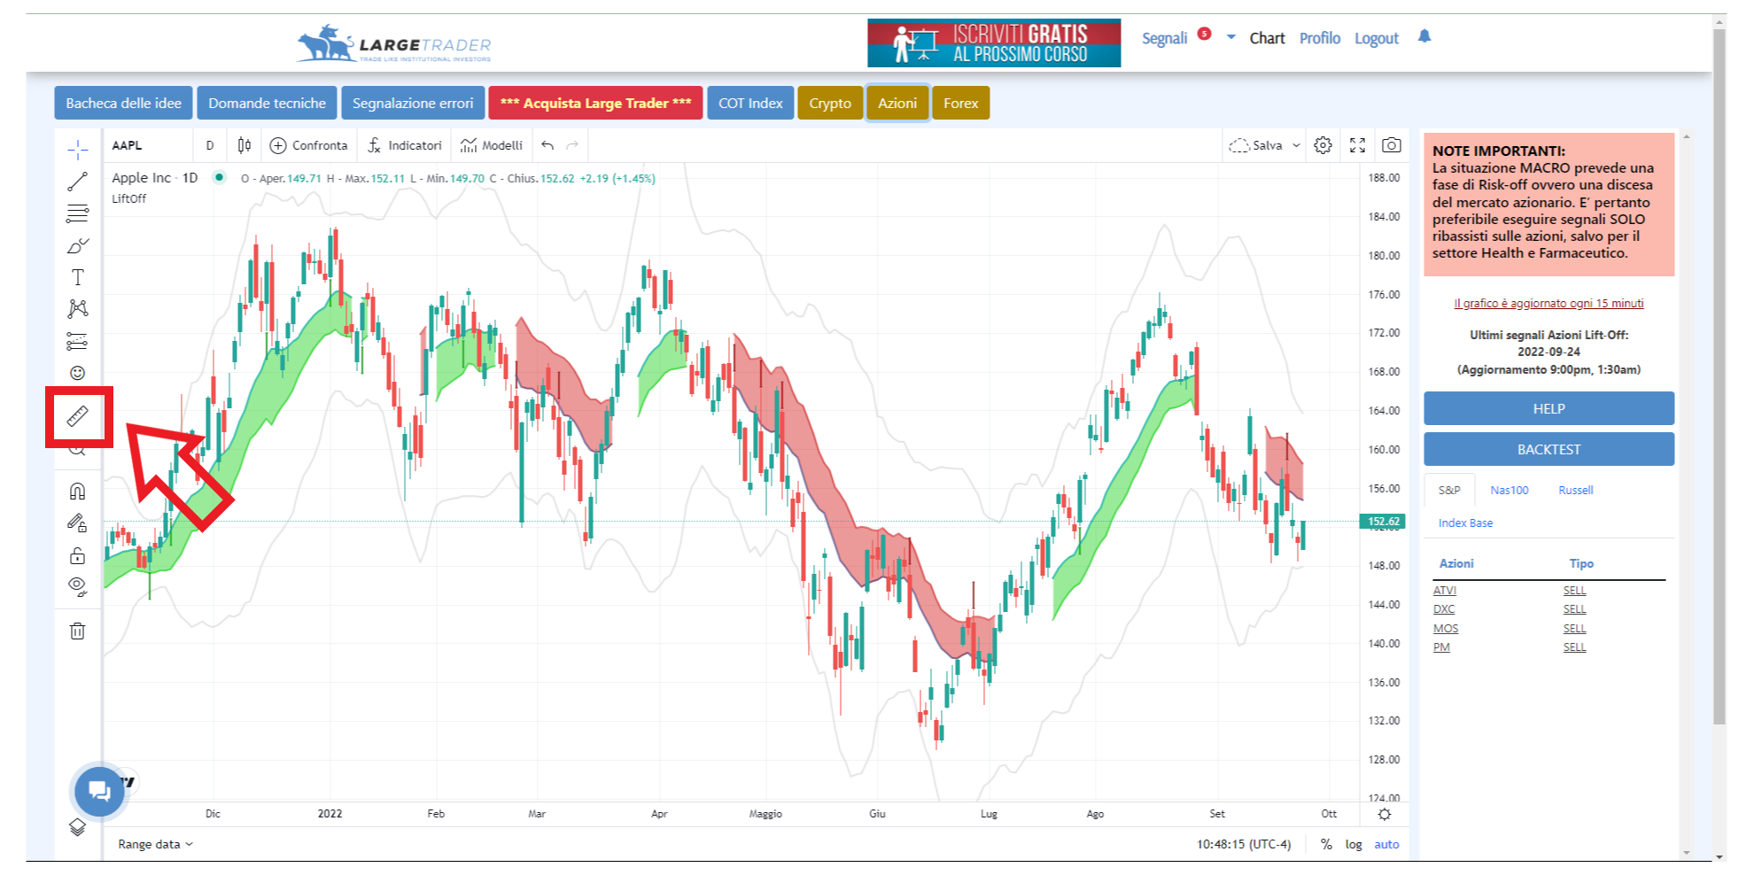This screenshot has height=875, width=1754.
Task: Take a chart snapshot with camera
Action: [x=1392, y=145]
